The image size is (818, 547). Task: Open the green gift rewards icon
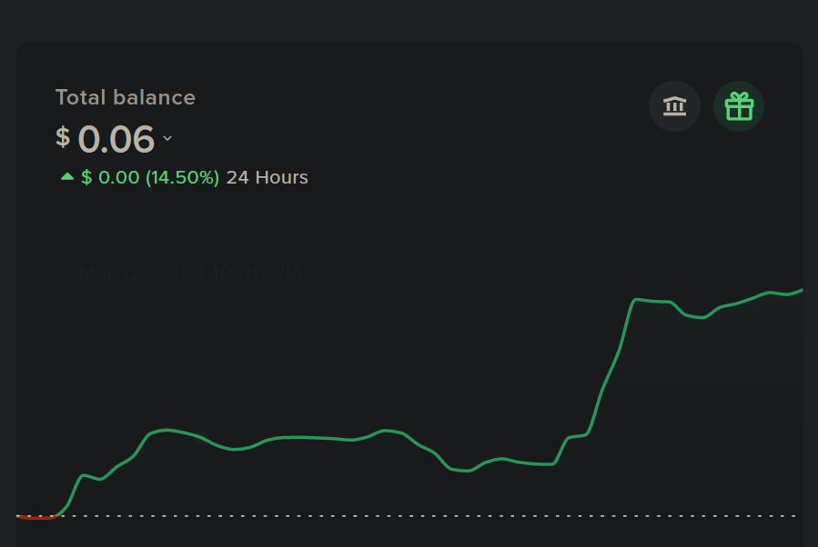click(x=739, y=106)
